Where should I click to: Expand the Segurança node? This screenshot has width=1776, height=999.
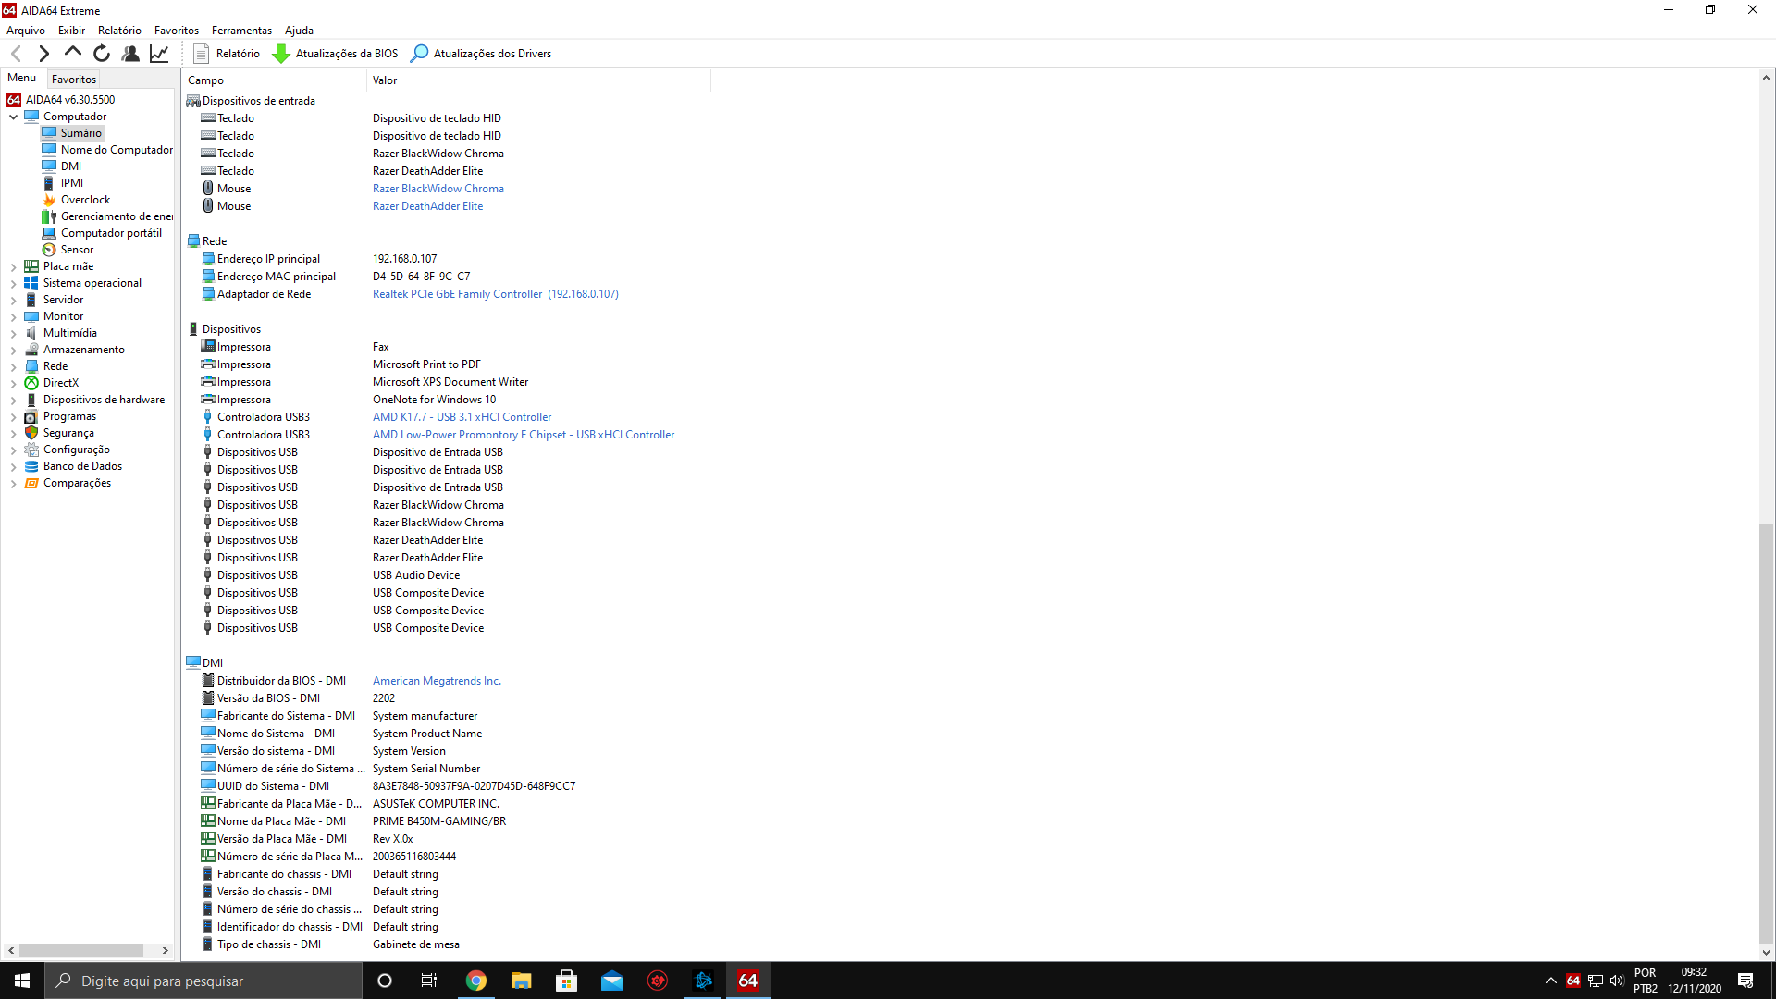13,433
